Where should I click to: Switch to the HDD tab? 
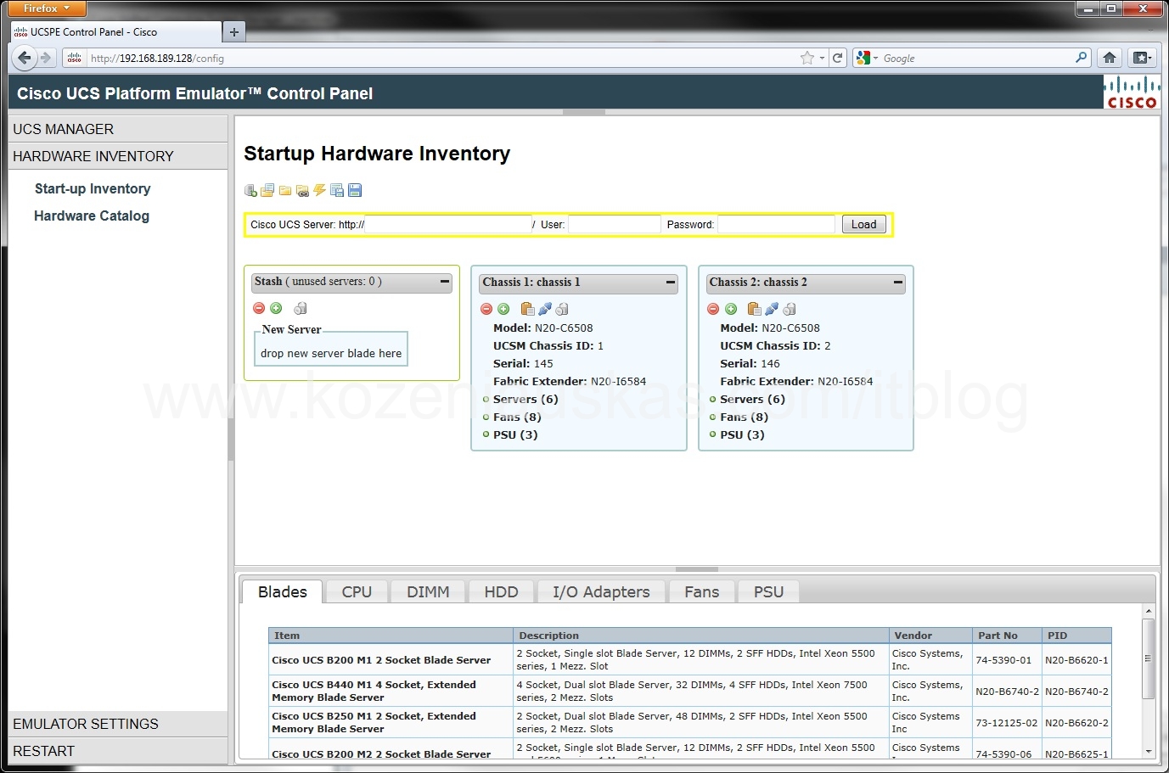point(501,592)
